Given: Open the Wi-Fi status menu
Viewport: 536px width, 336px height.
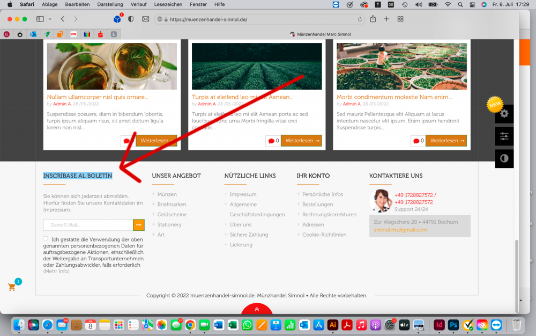Looking at the screenshot, I should click(x=448, y=4).
